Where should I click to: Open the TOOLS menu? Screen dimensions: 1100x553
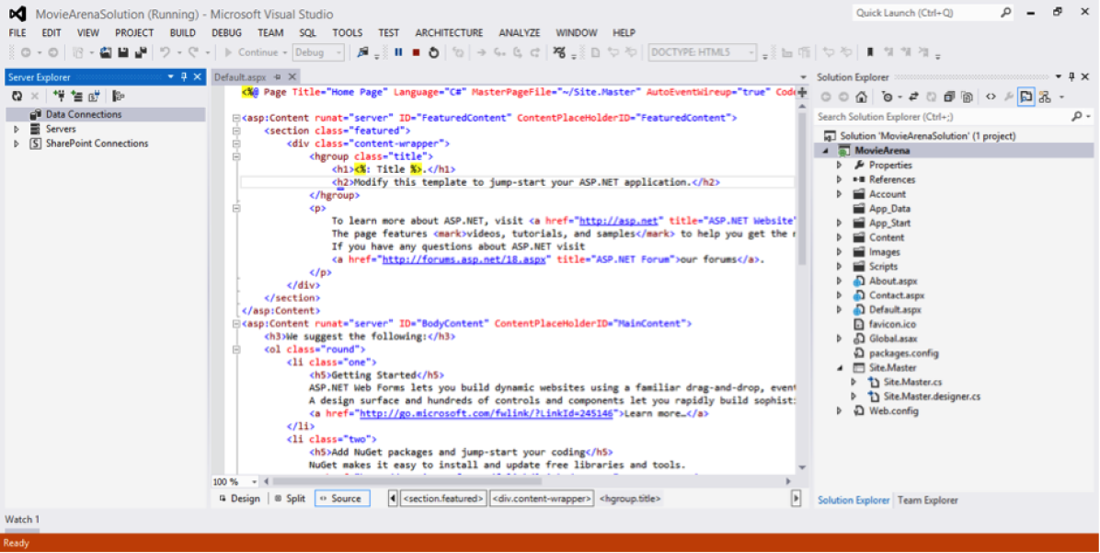click(348, 33)
